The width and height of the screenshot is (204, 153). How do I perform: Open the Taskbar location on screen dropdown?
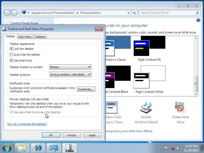(70, 67)
